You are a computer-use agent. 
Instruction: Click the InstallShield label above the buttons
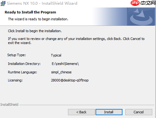coord(9,105)
